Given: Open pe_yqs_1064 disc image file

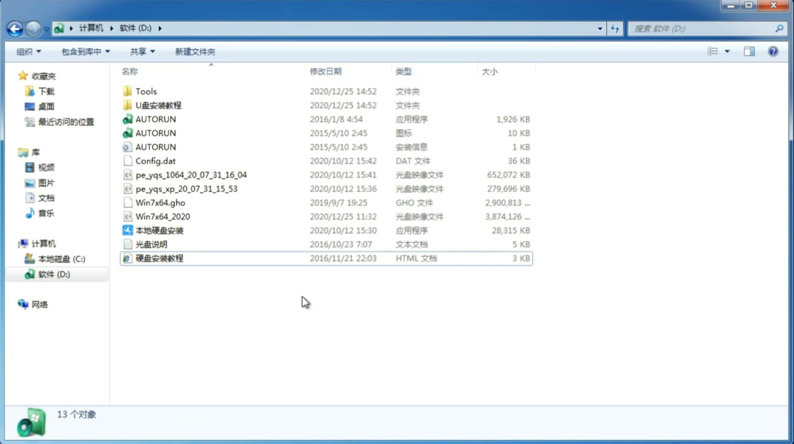Looking at the screenshot, I should (191, 175).
